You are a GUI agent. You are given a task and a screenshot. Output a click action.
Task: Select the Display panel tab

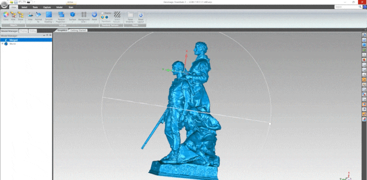[23, 31]
